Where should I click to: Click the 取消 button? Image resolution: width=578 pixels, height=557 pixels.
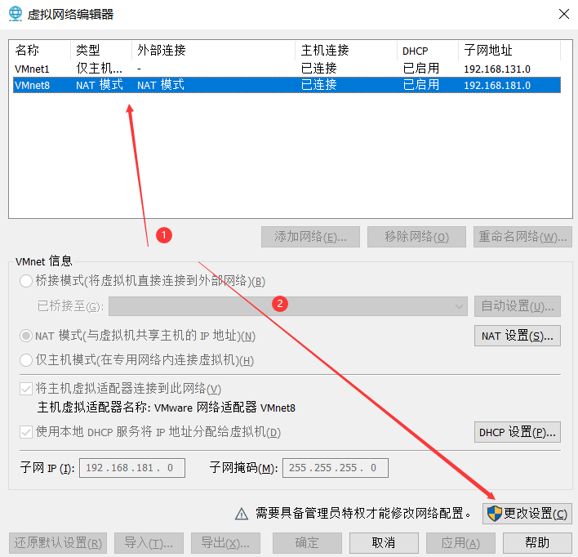[x=384, y=543]
